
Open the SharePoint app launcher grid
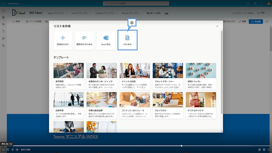pyautogui.click(x=4, y=3)
